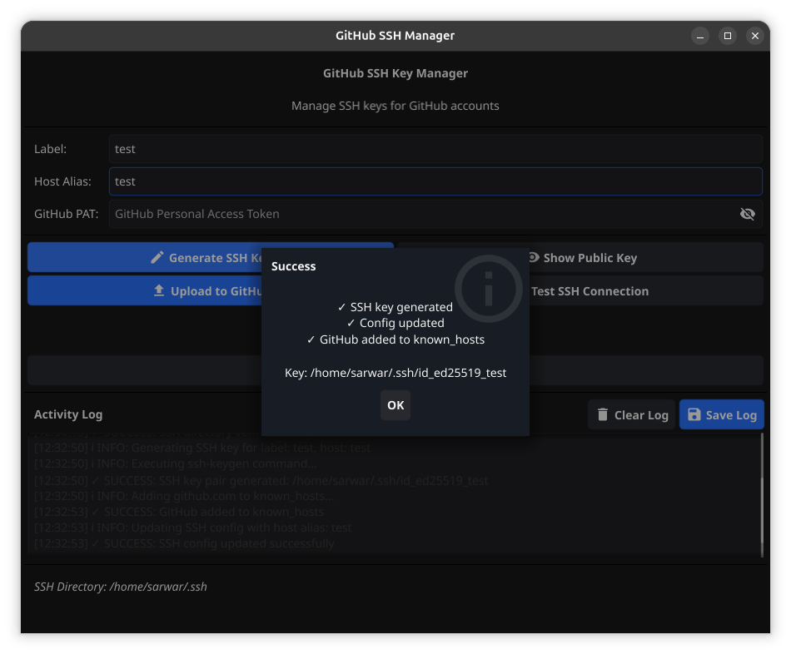
Task: Click 'Manage SSH keys for GitHub accounts' subtitle
Action: (395, 106)
